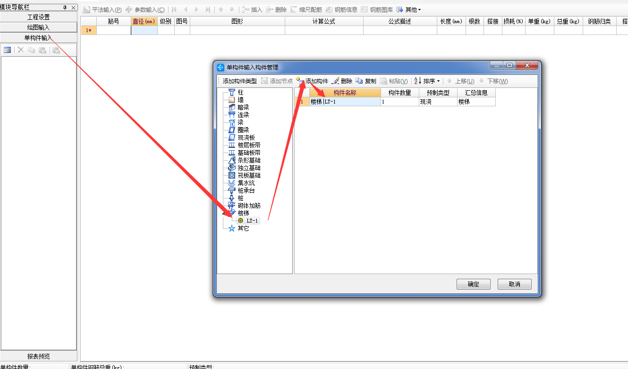Click 删除 in the main toolbar
628x369 pixels.
pos(276,9)
